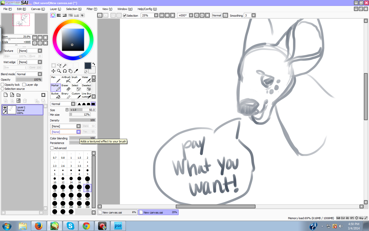This screenshot has width=369, height=231.
Task: Enable the Layer clip checkbox
Action: coord(24,85)
